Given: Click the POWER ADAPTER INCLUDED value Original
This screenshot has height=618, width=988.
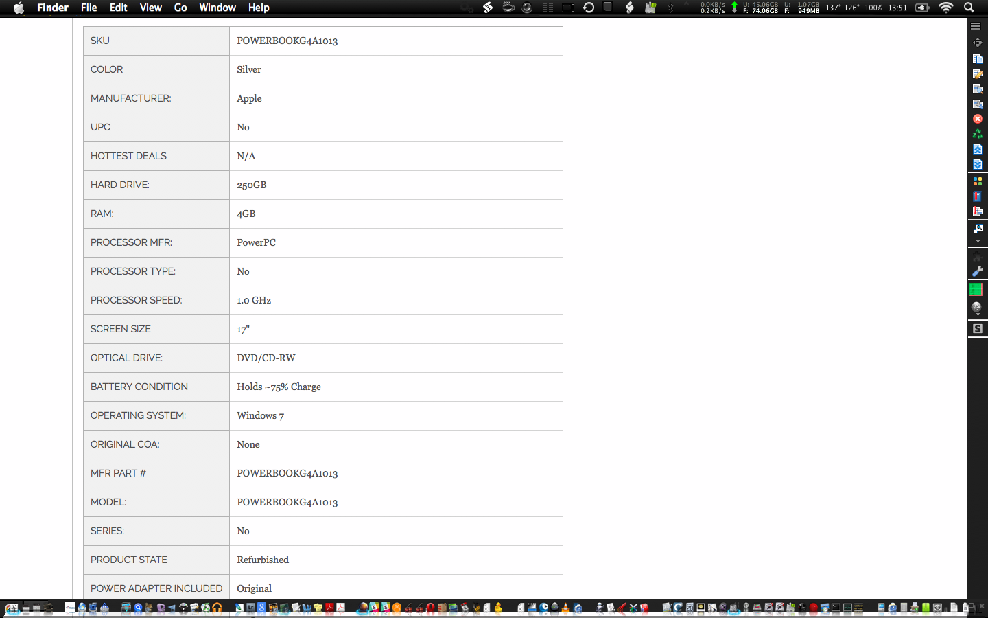Looking at the screenshot, I should click(x=254, y=588).
